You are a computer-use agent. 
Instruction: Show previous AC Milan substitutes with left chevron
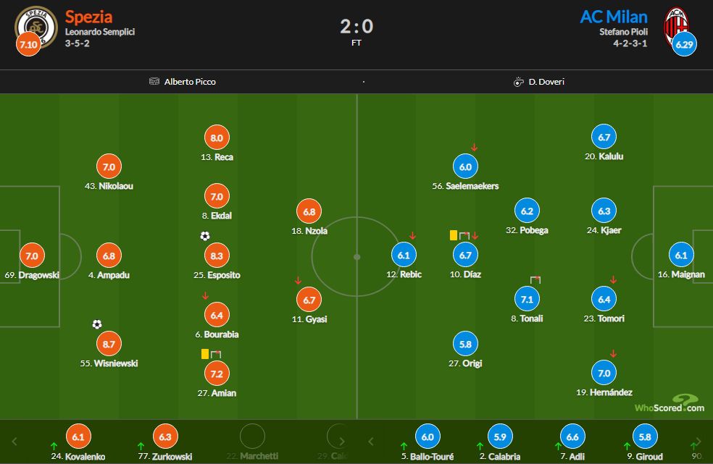pyautogui.click(x=370, y=442)
